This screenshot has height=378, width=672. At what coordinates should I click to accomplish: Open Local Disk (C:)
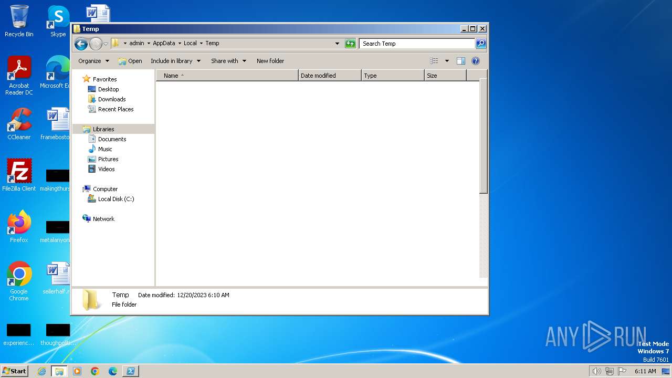[x=111, y=199]
